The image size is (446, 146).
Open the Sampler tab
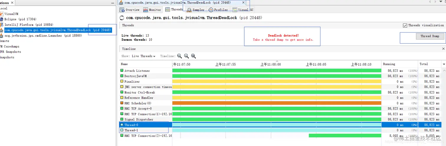pyautogui.click(x=196, y=10)
